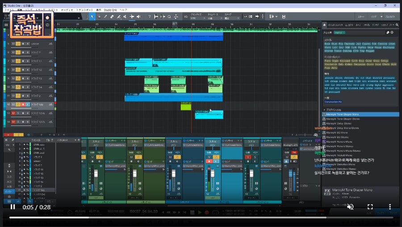
Task: Select Construction Kit tag
Action: (333, 102)
